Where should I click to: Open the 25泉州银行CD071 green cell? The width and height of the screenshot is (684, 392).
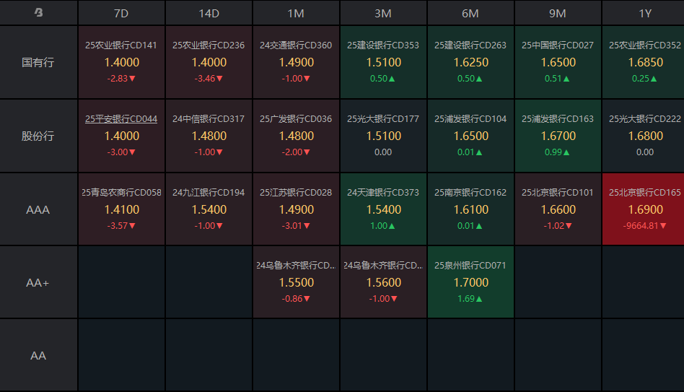coord(470,282)
